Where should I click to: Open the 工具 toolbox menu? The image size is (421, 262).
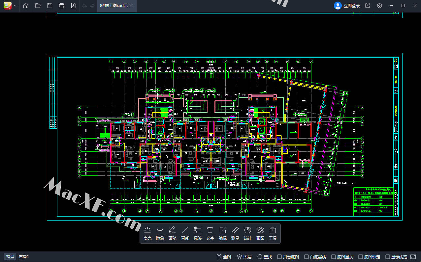tap(273, 233)
